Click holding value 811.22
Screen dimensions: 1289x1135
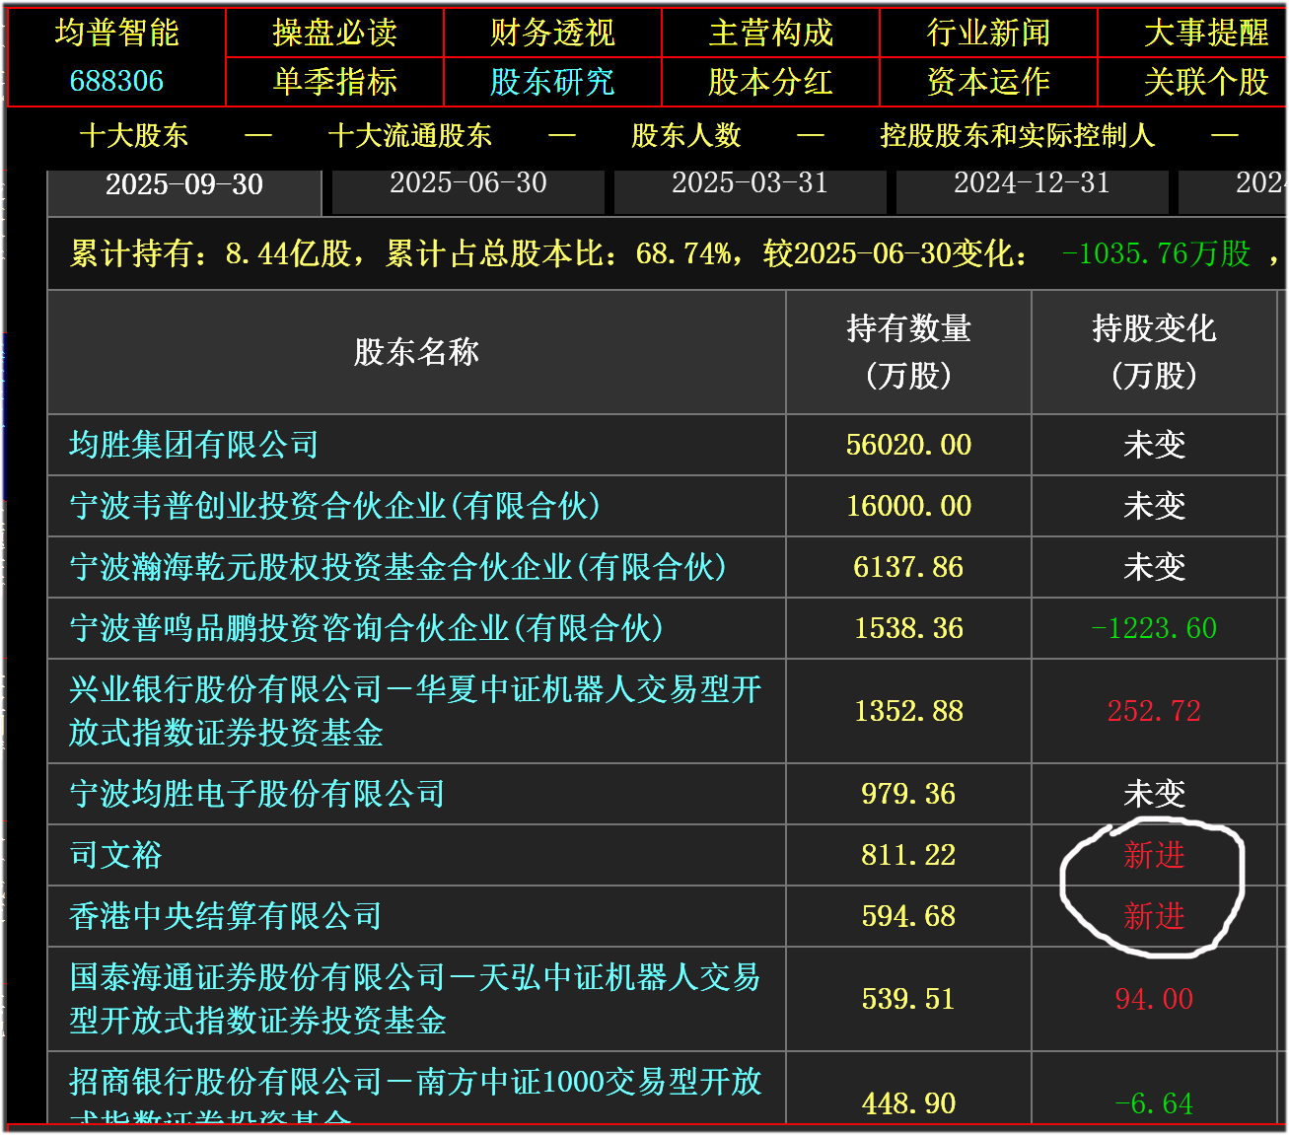point(908,855)
